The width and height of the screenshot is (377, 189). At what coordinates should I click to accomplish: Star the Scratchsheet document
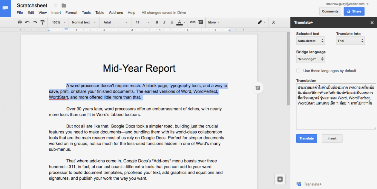pos(56,5)
